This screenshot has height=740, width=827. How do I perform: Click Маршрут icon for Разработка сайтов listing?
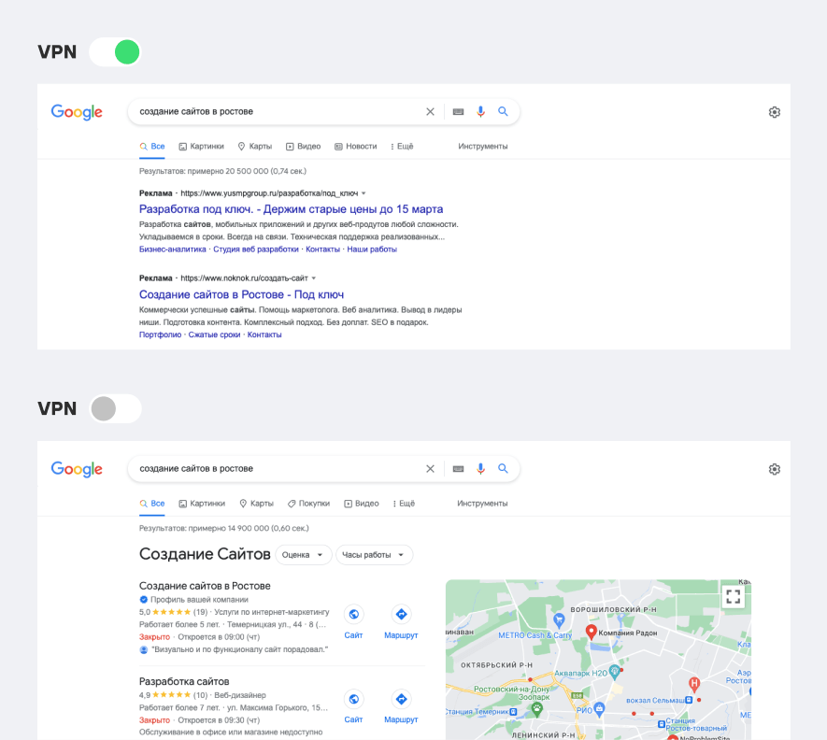(x=402, y=700)
